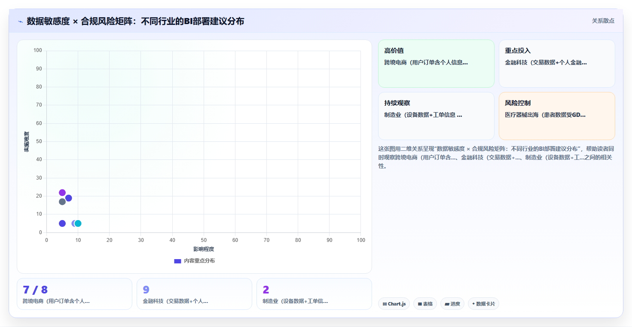The image size is (632, 327).
Task: Click the 数据卡片 tag chip
Action: point(483,304)
